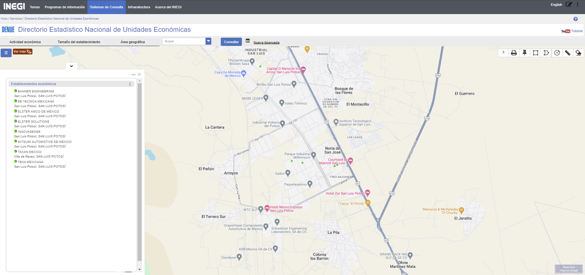Select the ruler measure tool

point(568,53)
